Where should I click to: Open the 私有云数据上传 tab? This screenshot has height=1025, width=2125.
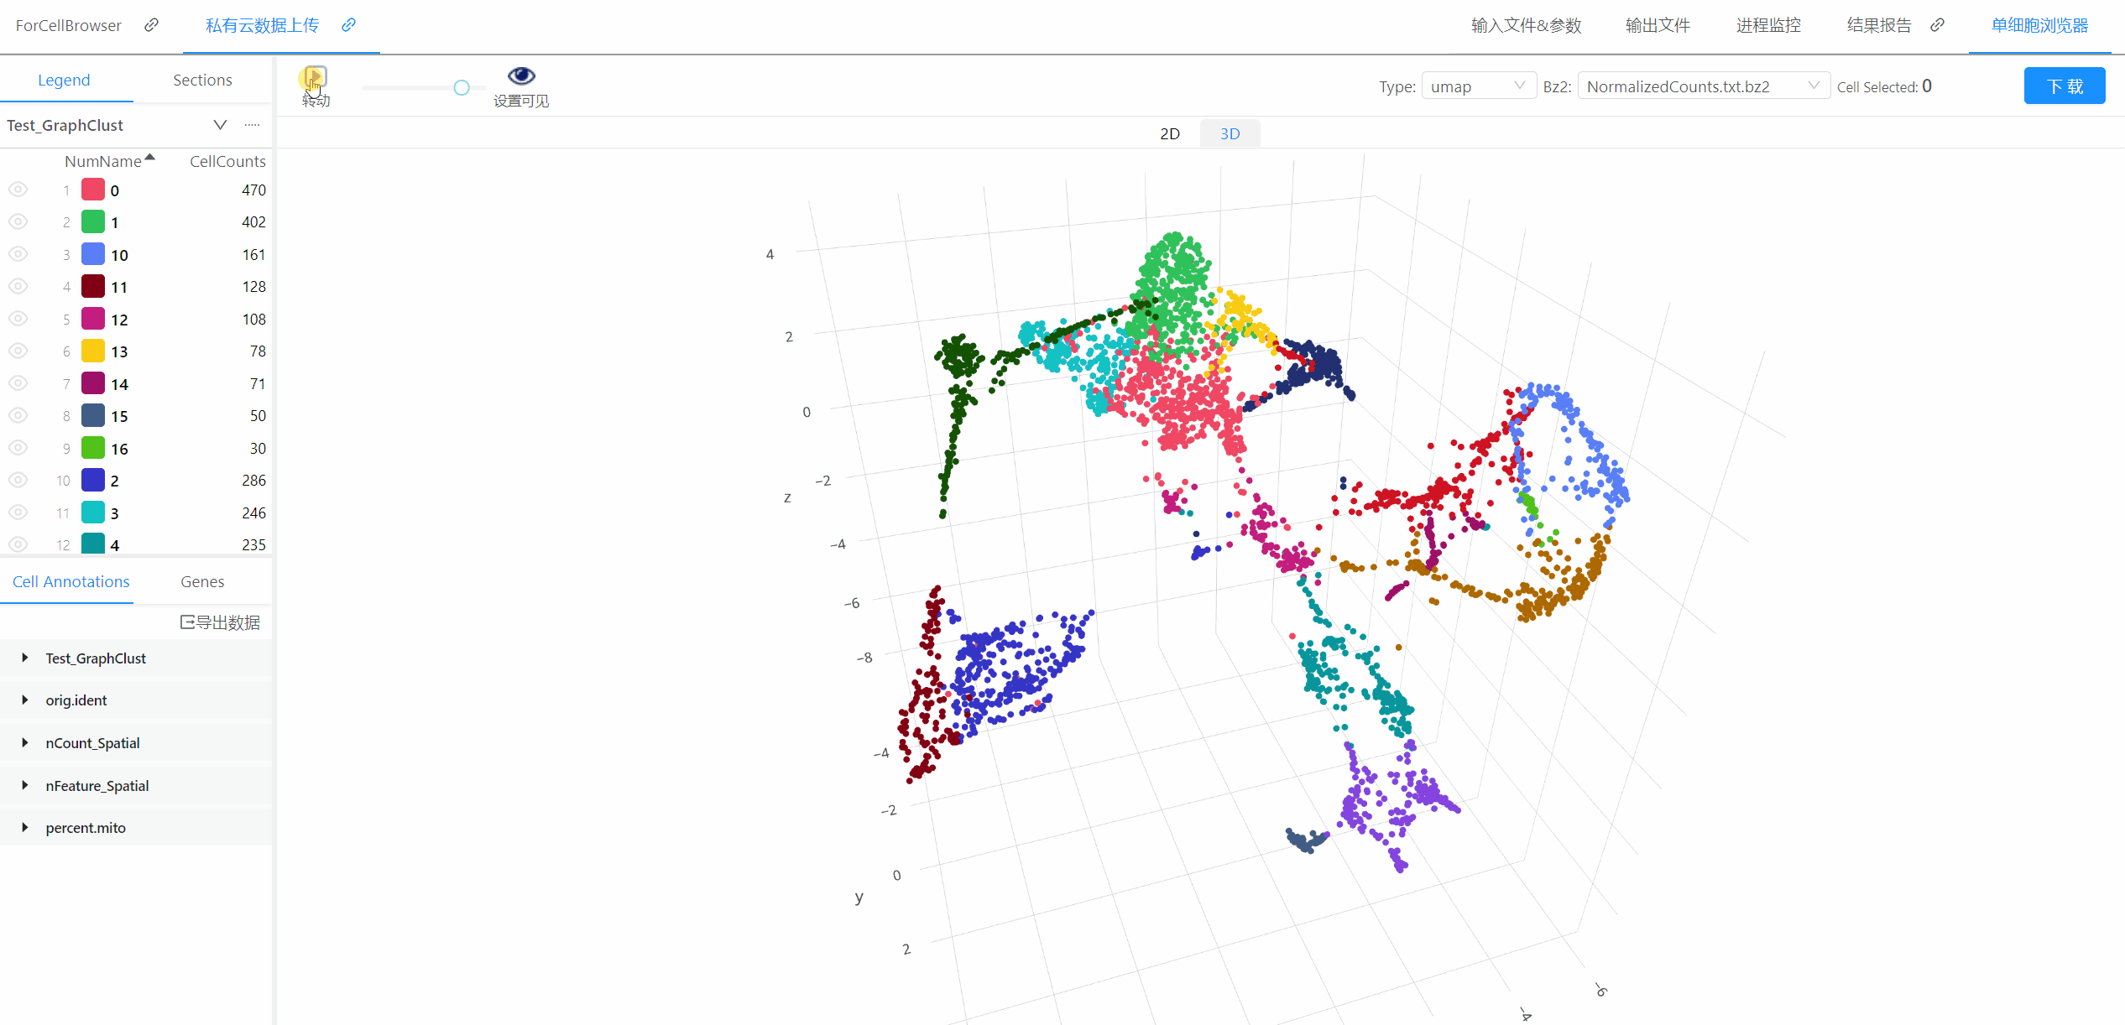263,25
